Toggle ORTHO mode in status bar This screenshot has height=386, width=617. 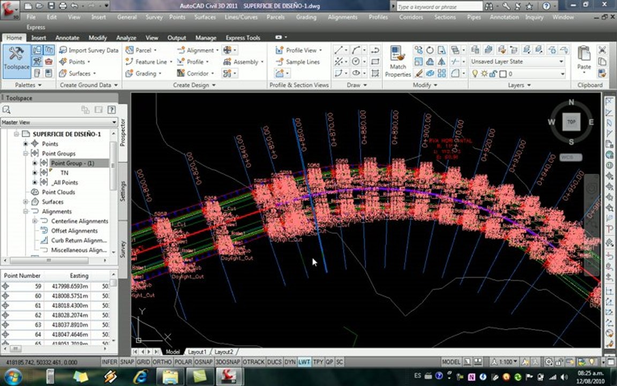click(x=162, y=361)
